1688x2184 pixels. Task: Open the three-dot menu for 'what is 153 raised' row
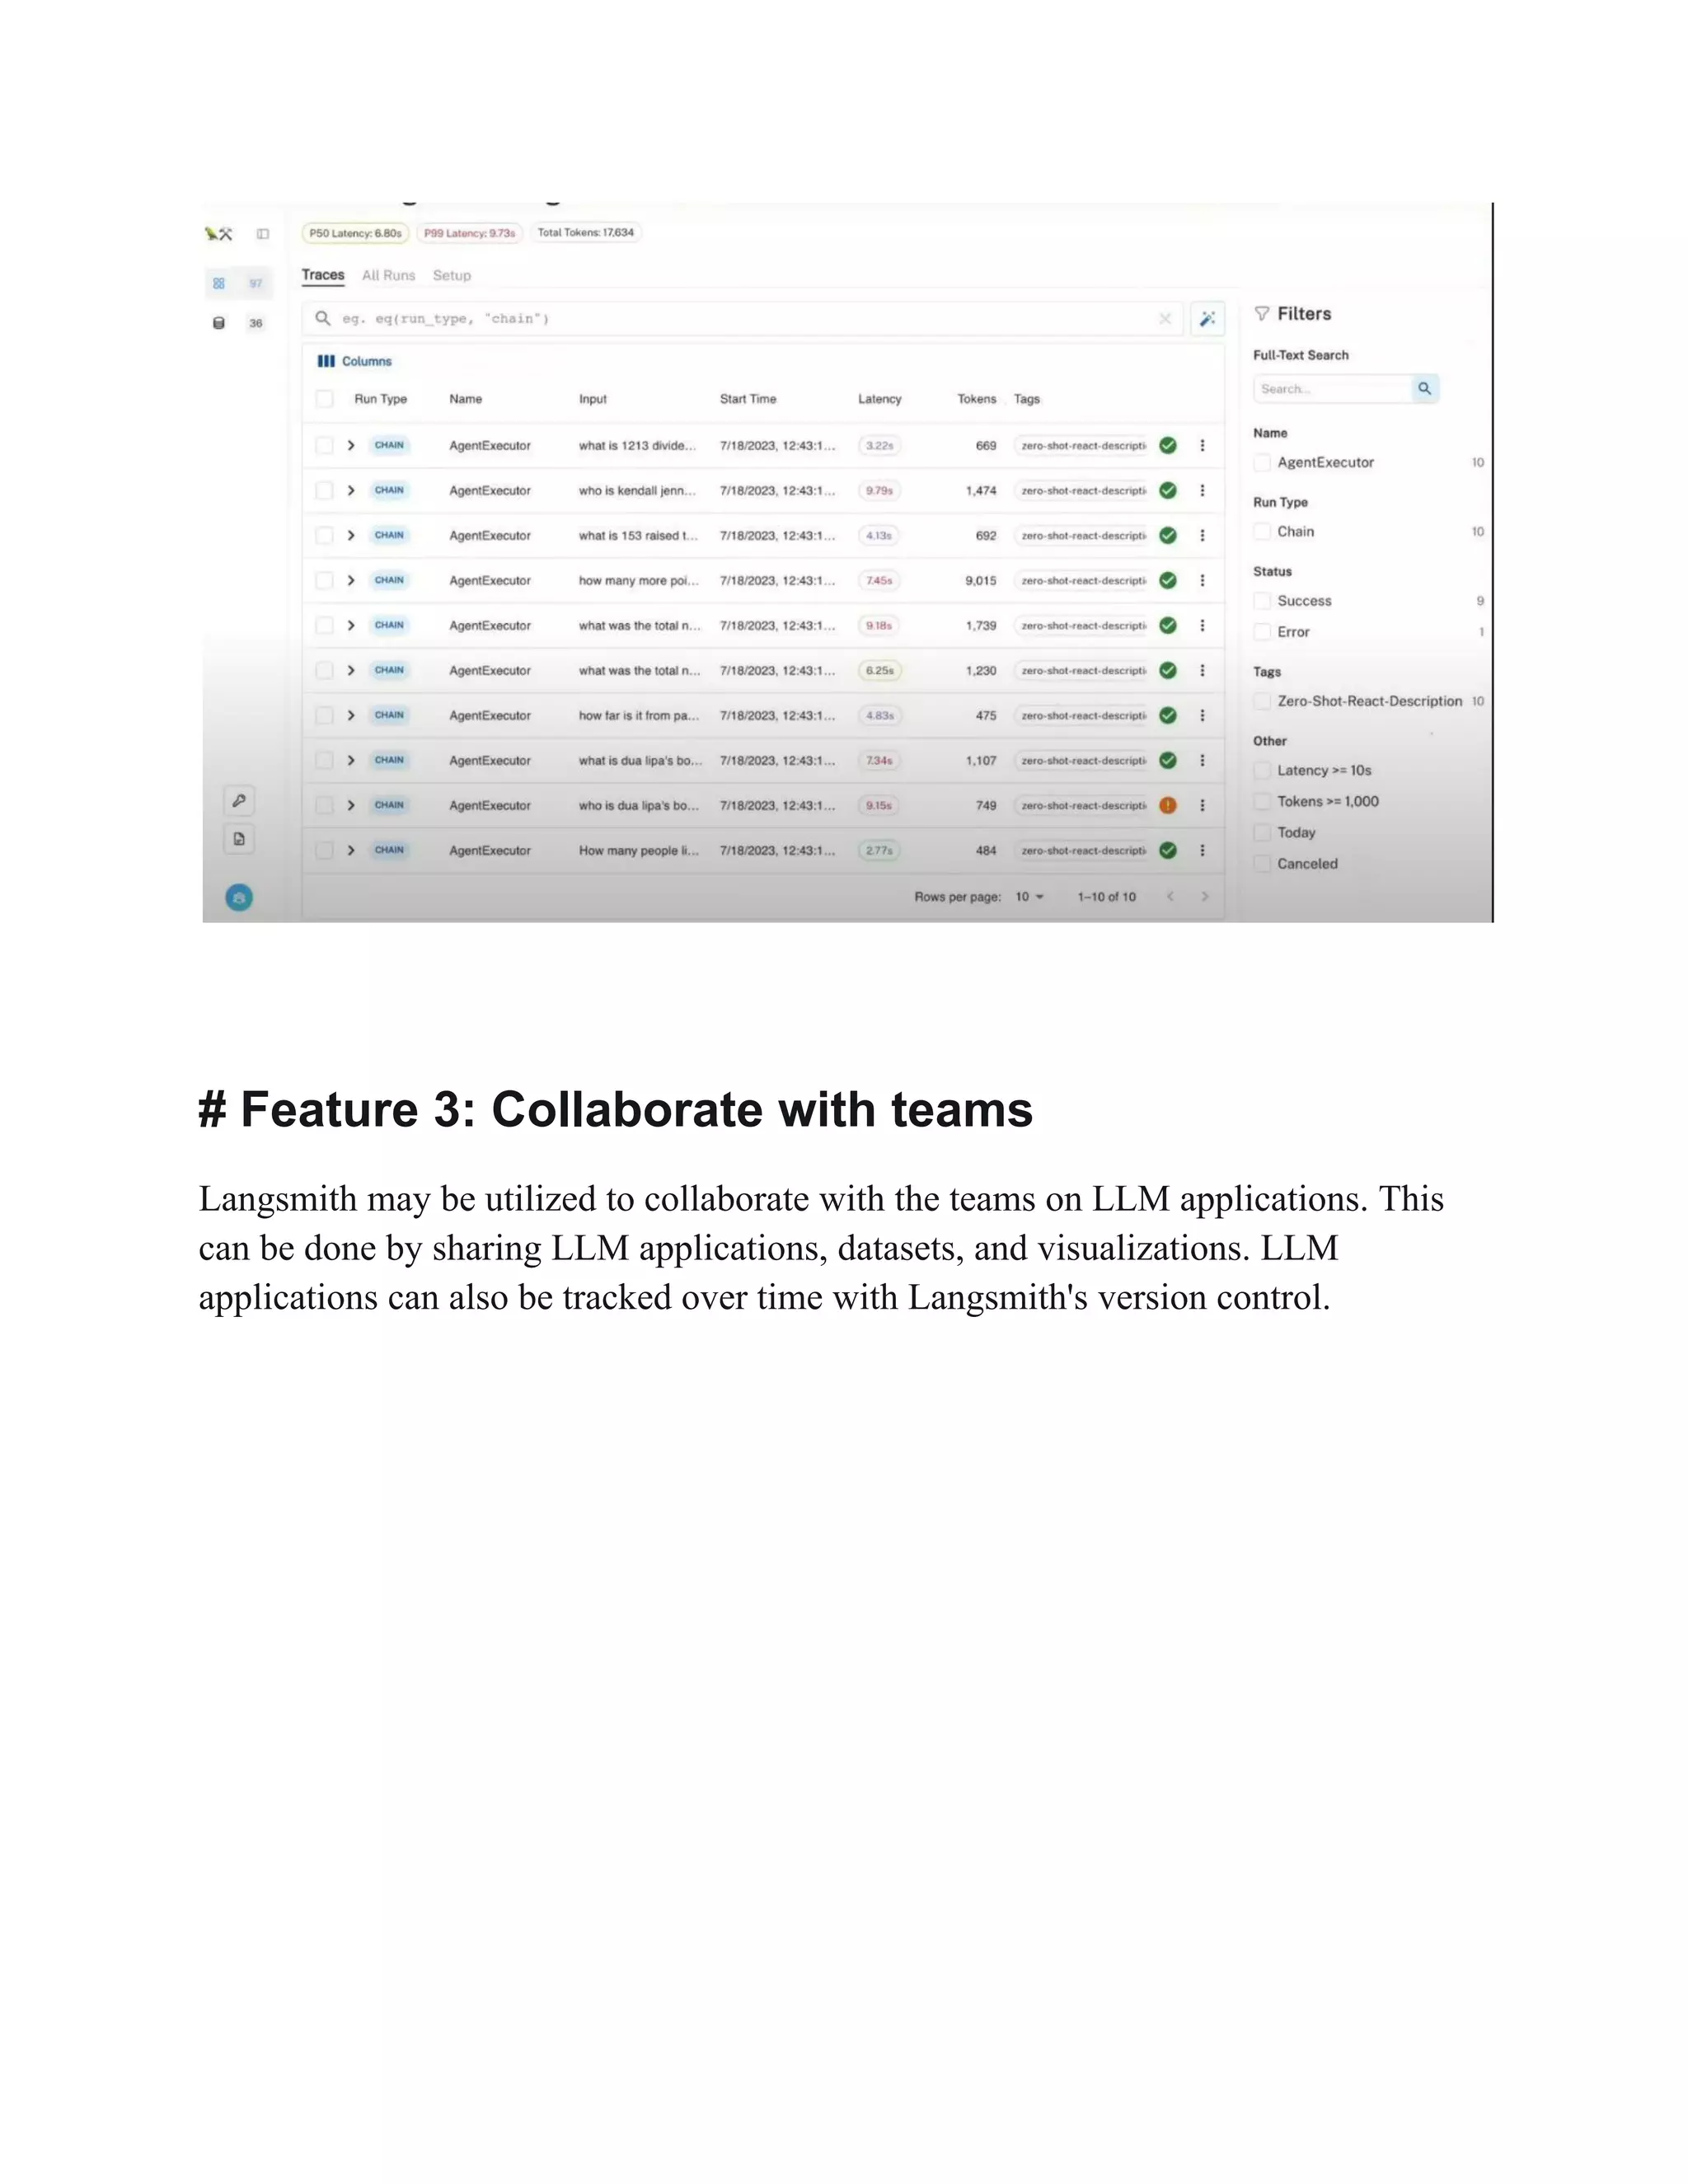[1202, 536]
